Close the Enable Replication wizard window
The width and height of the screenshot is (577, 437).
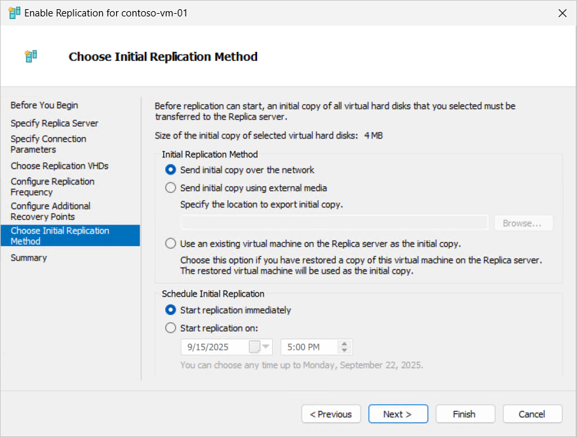(562, 12)
